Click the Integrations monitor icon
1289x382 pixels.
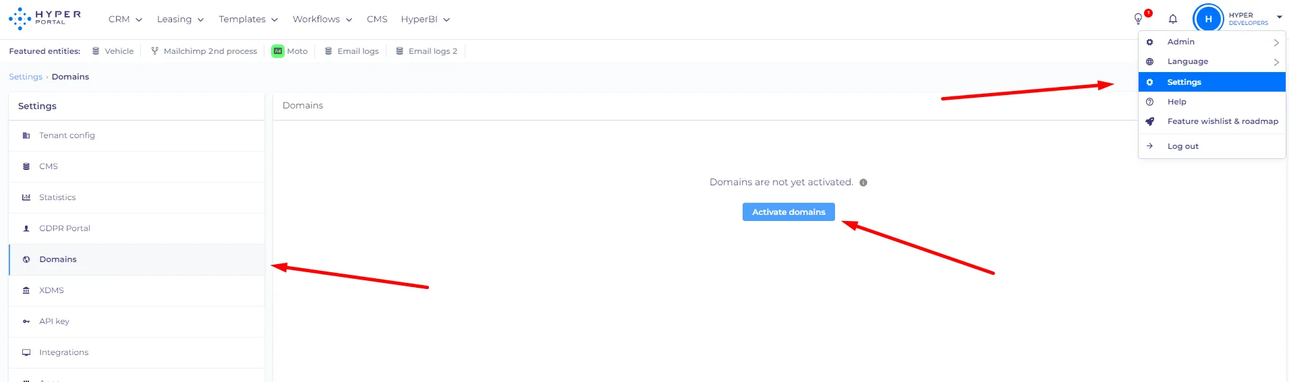[x=26, y=352]
